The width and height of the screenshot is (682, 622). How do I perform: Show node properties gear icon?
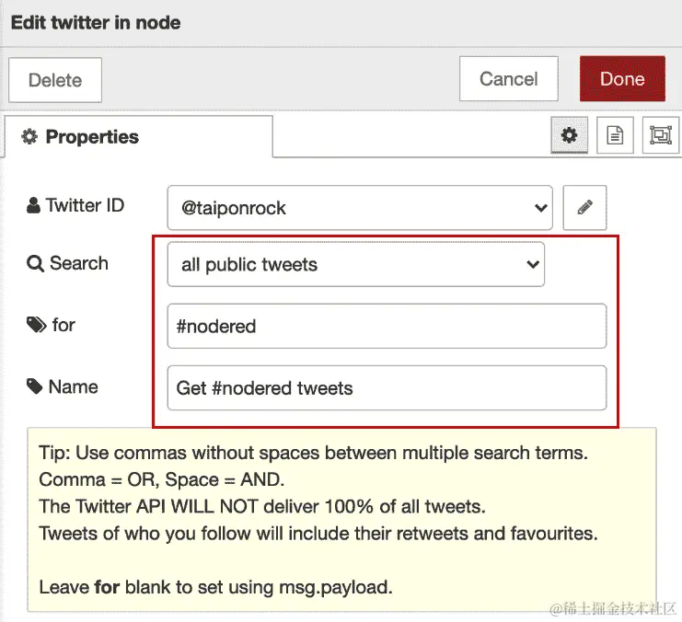pyautogui.click(x=570, y=135)
